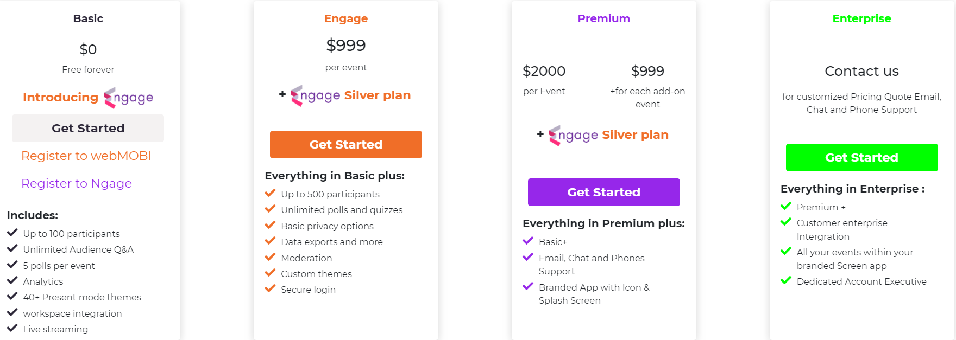Click the checkmark beside Up to 100 participants
This screenshot has height=340, width=956.
(x=12, y=232)
